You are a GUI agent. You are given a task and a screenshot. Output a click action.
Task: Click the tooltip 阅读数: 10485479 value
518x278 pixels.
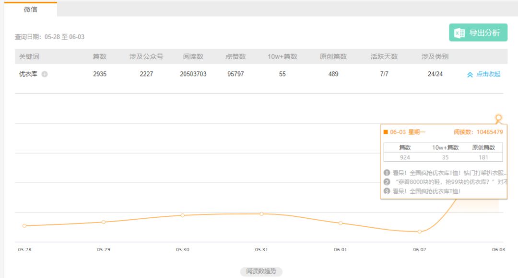coord(478,132)
